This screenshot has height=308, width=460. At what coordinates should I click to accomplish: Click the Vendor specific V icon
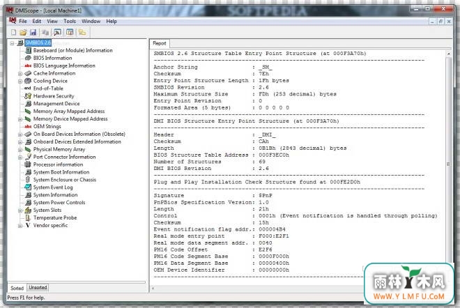pyautogui.click(x=28, y=225)
